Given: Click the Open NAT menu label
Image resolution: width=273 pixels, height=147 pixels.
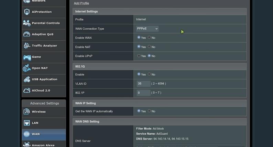Looking at the screenshot, I should [x=40, y=68].
